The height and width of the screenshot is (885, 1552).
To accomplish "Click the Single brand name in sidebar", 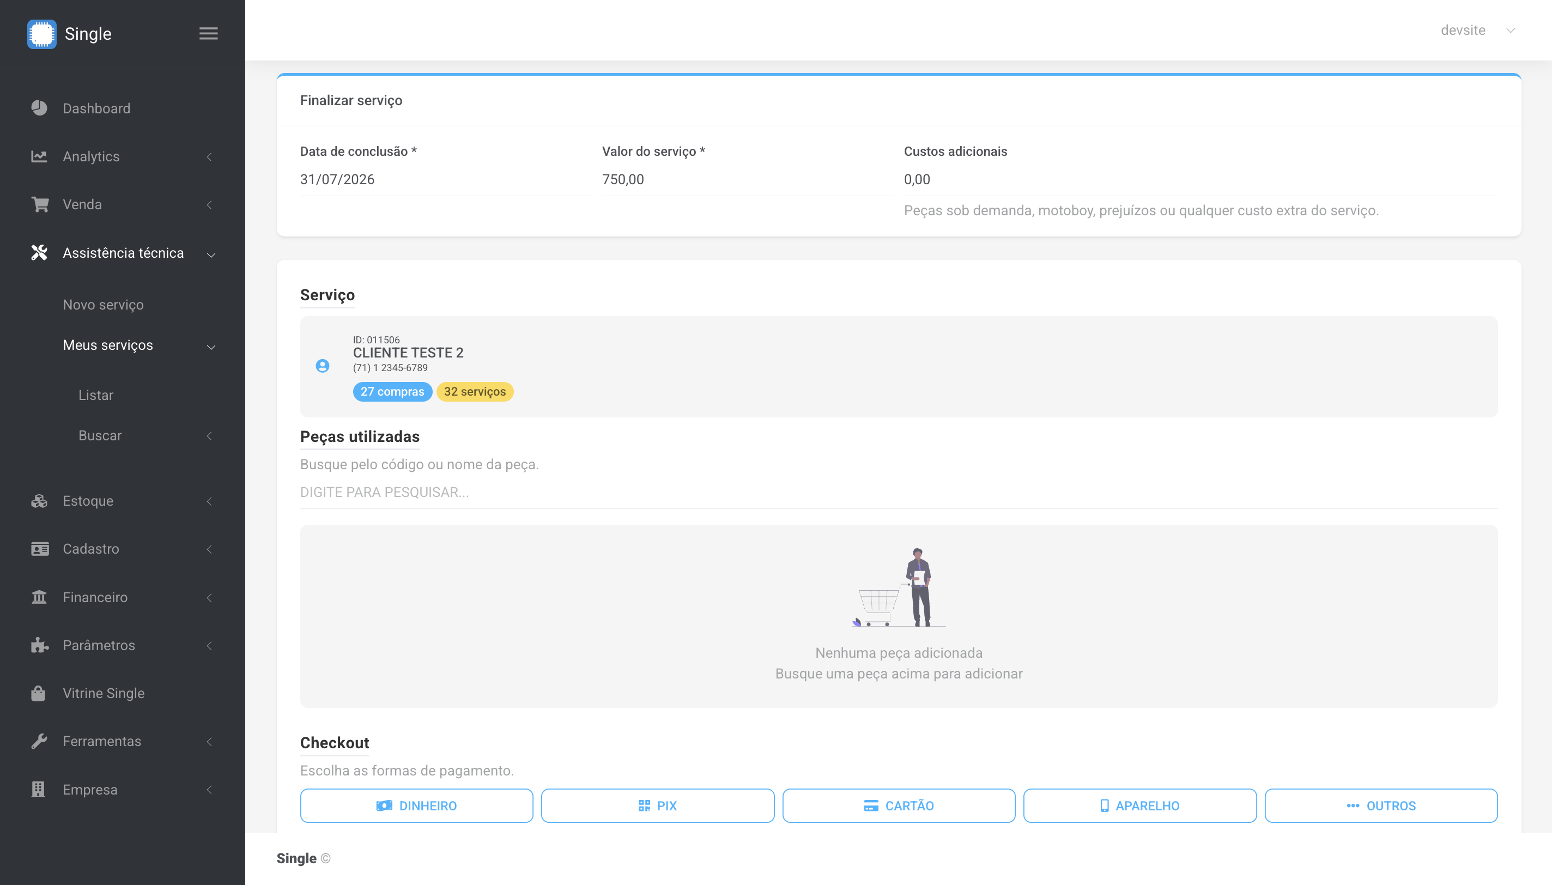I will coord(88,34).
